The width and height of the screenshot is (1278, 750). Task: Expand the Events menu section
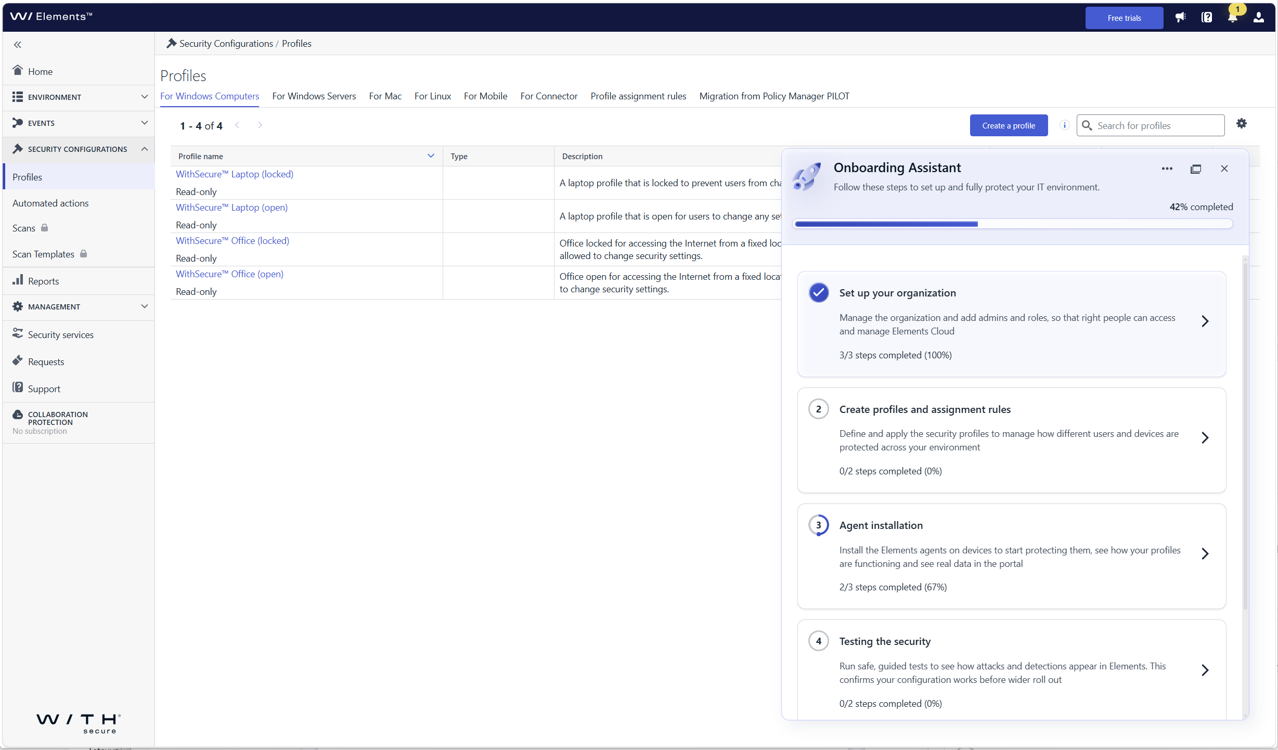78,123
